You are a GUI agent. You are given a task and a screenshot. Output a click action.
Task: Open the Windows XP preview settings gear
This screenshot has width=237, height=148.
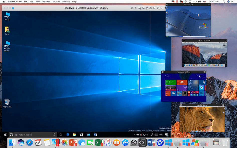coord(209,5)
